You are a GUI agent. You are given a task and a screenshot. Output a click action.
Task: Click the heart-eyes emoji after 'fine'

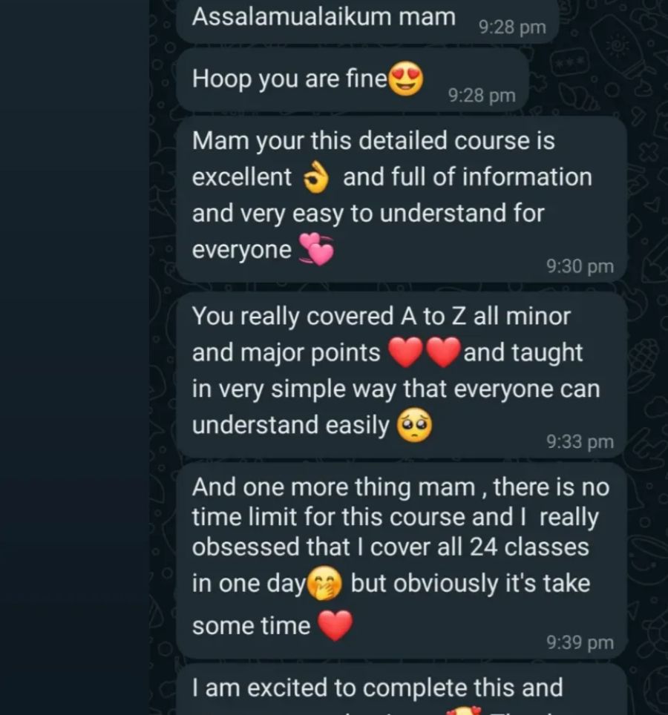point(405,79)
